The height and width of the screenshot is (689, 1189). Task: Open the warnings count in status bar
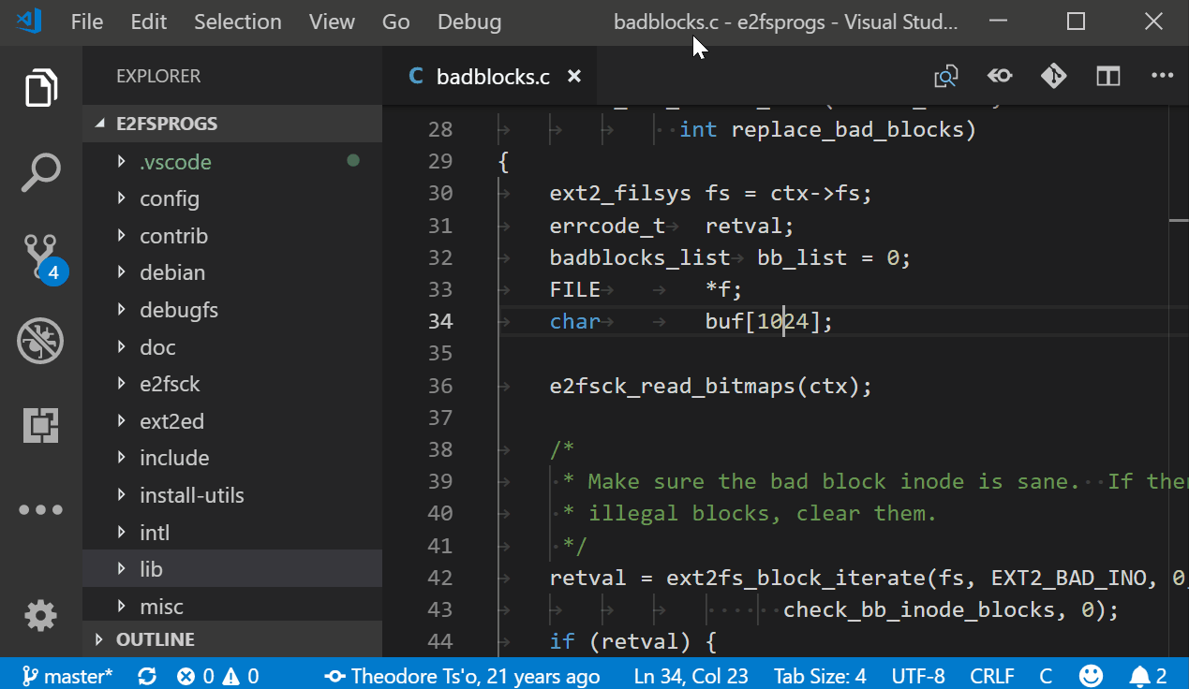pos(241,676)
